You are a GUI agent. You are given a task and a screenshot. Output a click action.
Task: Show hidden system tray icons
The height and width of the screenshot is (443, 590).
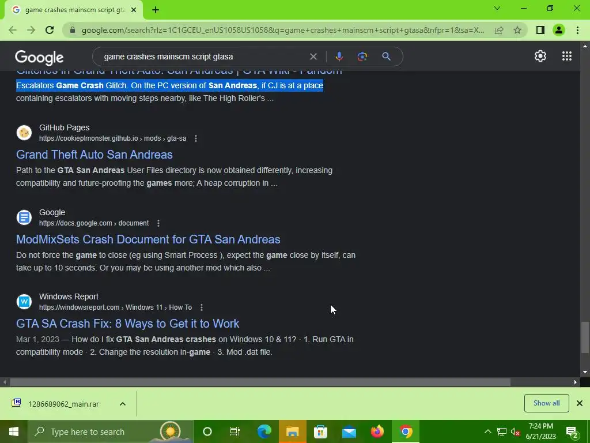click(x=487, y=431)
